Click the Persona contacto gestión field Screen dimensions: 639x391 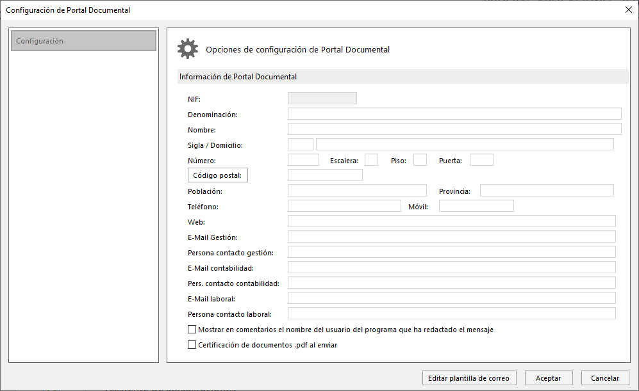coord(452,252)
